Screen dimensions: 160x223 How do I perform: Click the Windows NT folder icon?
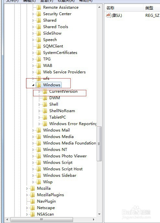[x=39, y=150]
